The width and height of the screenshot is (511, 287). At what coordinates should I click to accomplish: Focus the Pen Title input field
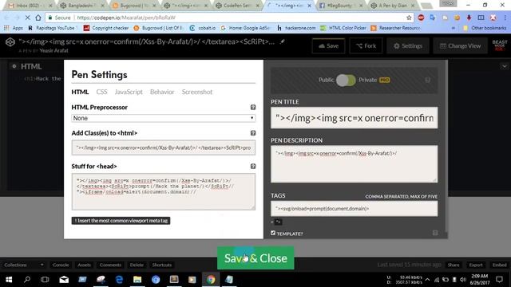355,118
